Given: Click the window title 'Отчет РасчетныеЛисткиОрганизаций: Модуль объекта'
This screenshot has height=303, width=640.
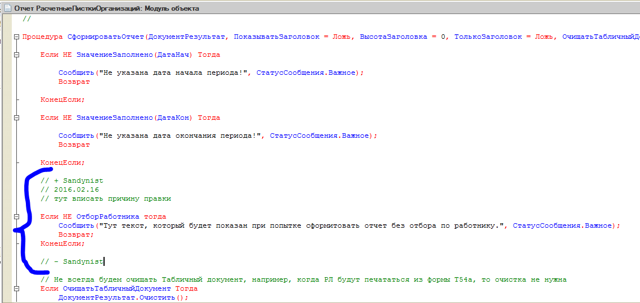Looking at the screenshot, I should [107, 8].
